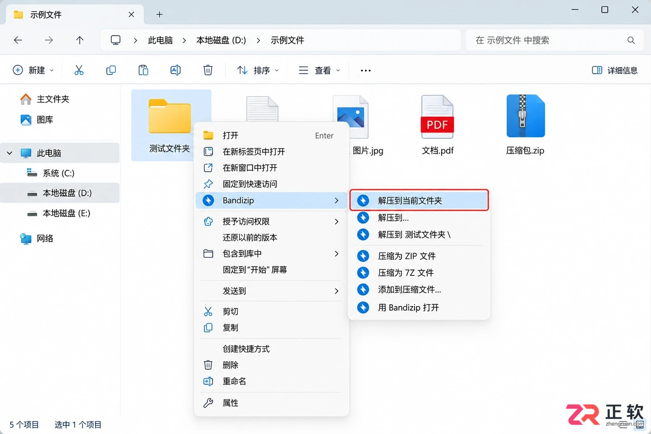This screenshot has height=434, width=651.
Task: Click 创建快捷方式
Action: 271,349
